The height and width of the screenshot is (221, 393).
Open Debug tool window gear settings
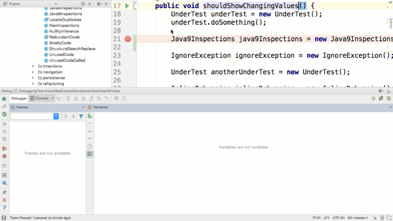(381, 91)
